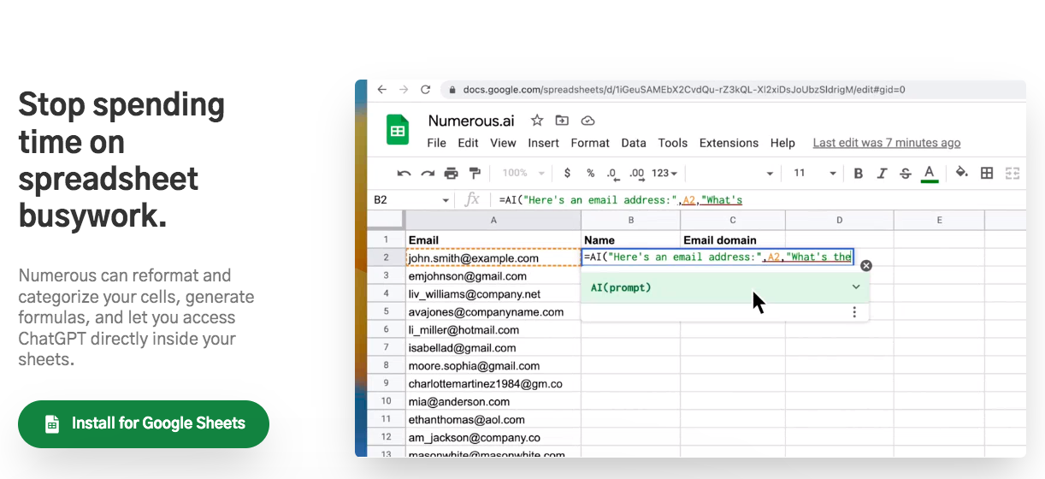Open the 123 number format dropdown

click(664, 173)
